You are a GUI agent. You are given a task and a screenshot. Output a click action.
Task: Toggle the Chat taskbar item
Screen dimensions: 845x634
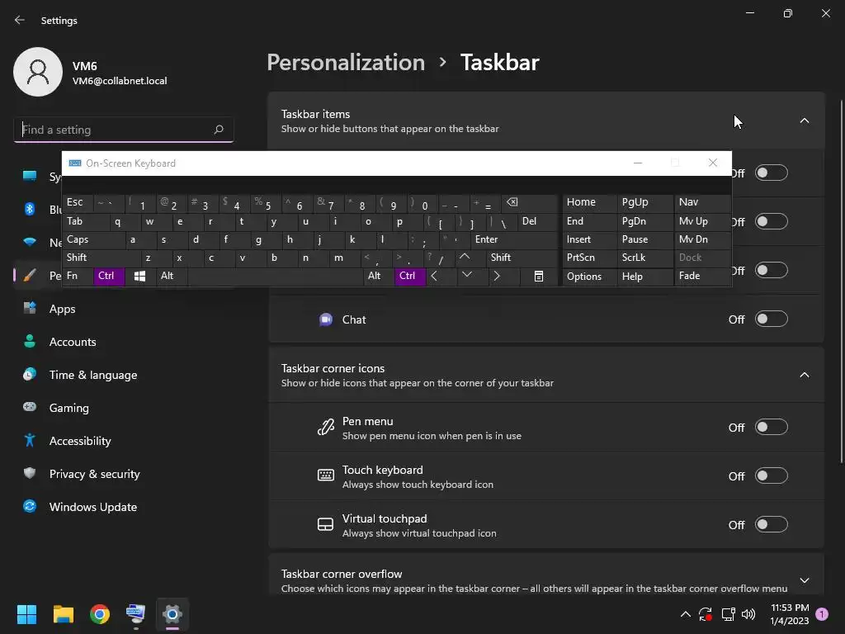[x=772, y=319]
